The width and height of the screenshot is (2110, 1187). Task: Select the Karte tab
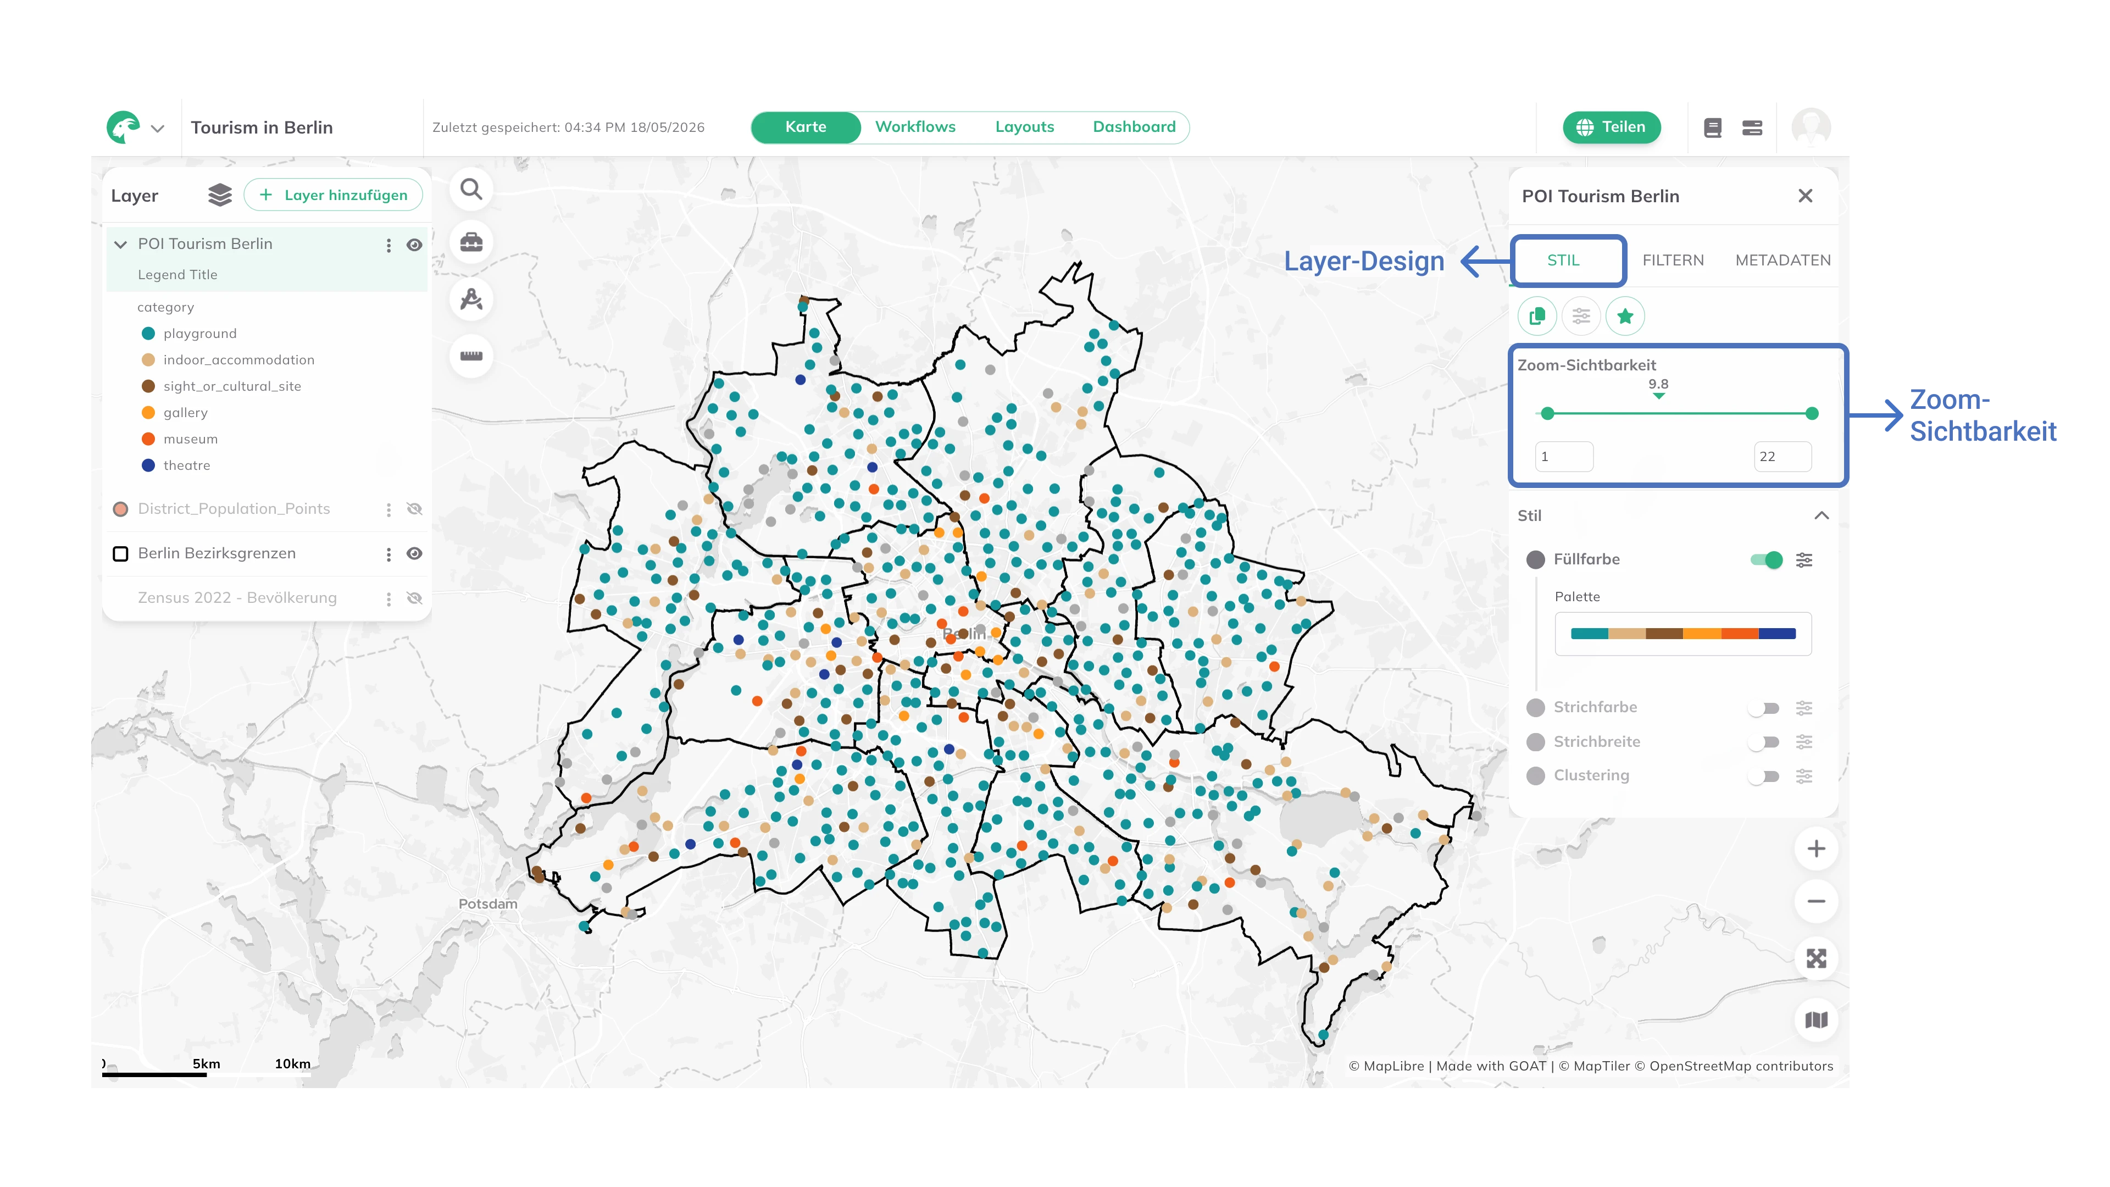point(806,127)
